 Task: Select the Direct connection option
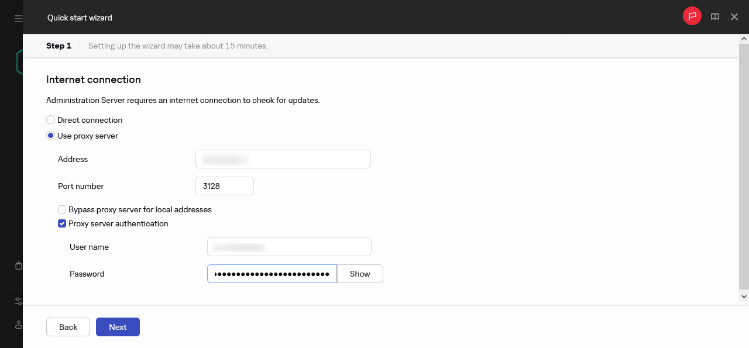pos(51,120)
